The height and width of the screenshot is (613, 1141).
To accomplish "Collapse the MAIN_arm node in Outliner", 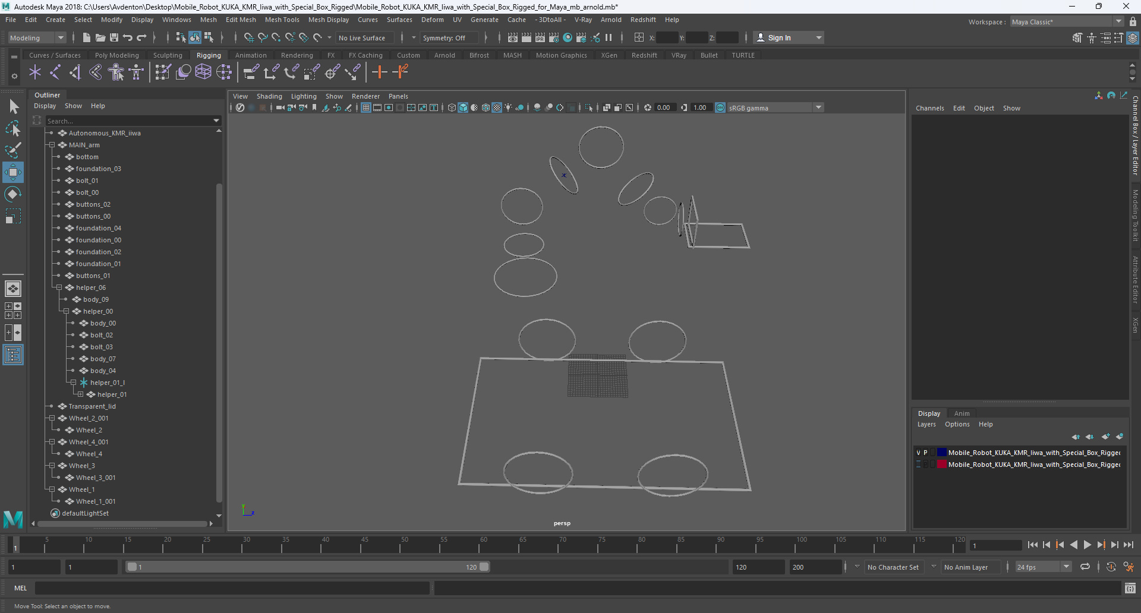I will pyautogui.click(x=52, y=145).
